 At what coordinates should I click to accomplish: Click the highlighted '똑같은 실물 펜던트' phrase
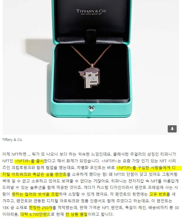[50, 174]
